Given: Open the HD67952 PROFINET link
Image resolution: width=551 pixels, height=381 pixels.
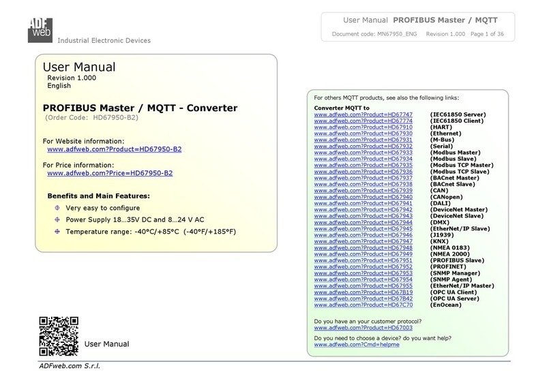Looking at the screenshot, I should pyautogui.click(x=363, y=267).
